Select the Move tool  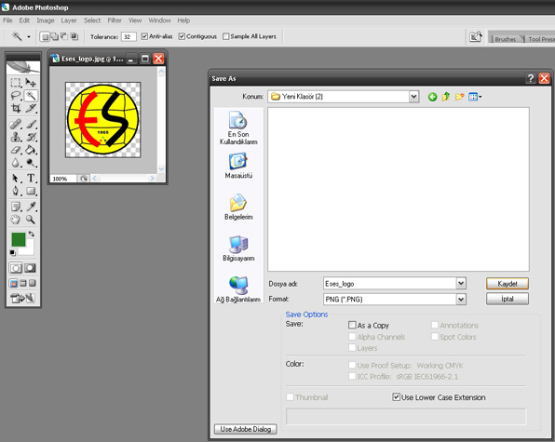point(31,83)
